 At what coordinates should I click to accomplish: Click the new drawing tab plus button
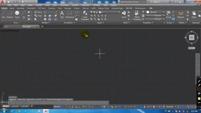[42, 26]
